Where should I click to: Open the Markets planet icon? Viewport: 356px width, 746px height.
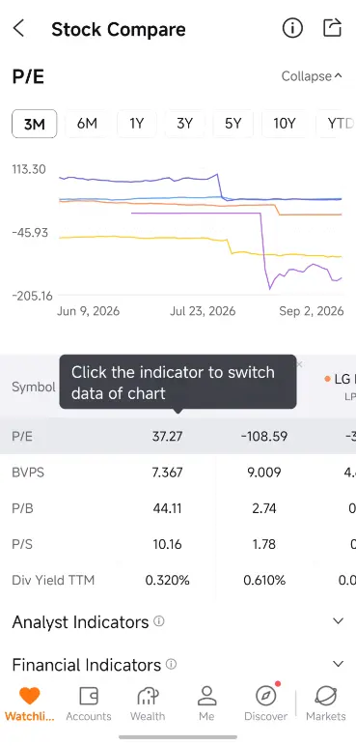[x=325, y=703]
